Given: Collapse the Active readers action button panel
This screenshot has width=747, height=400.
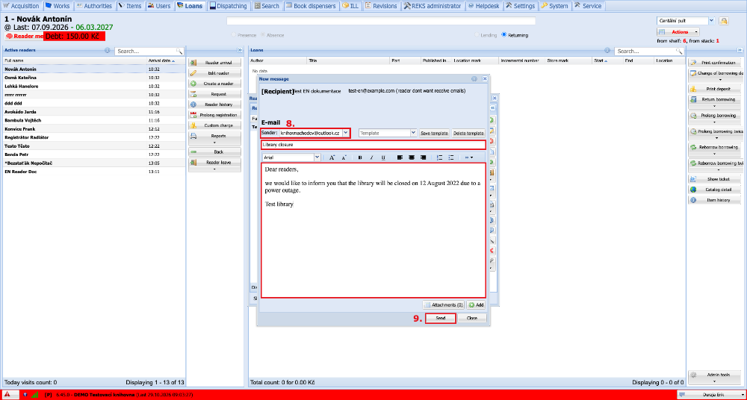Looking at the screenshot, I should (x=240, y=50).
